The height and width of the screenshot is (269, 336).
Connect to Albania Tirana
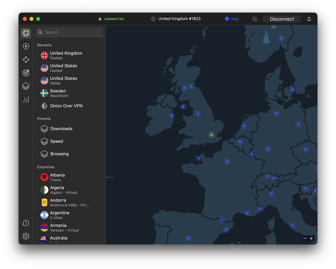[70, 177]
